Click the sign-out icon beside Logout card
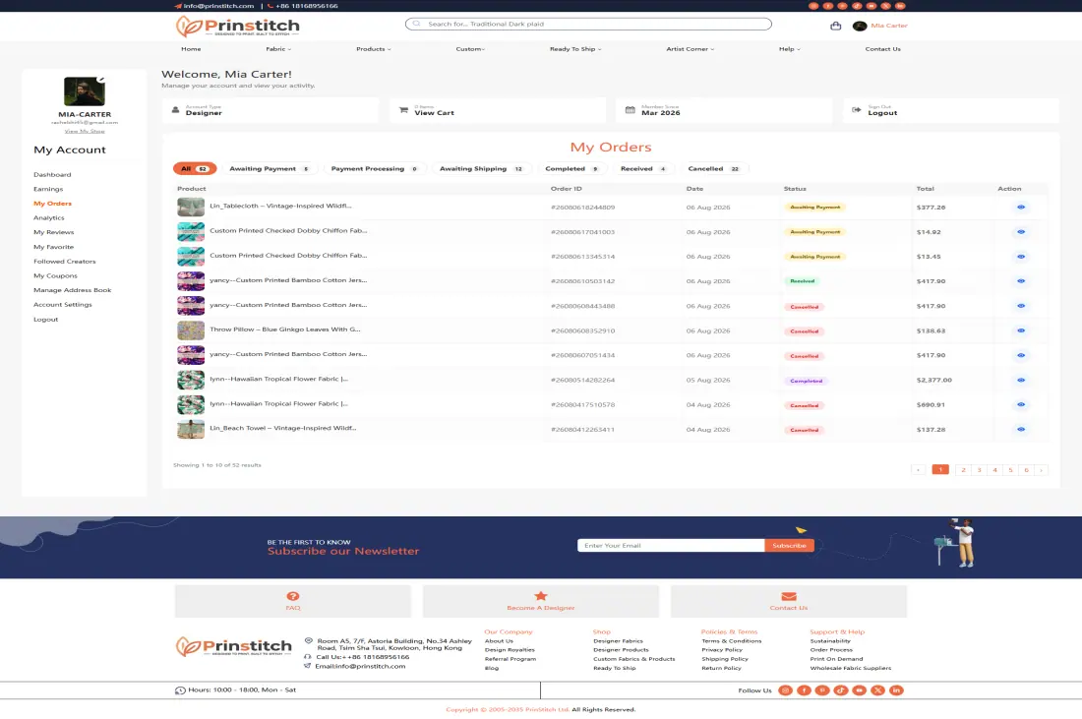This screenshot has width=1082, height=719. pyautogui.click(x=857, y=110)
